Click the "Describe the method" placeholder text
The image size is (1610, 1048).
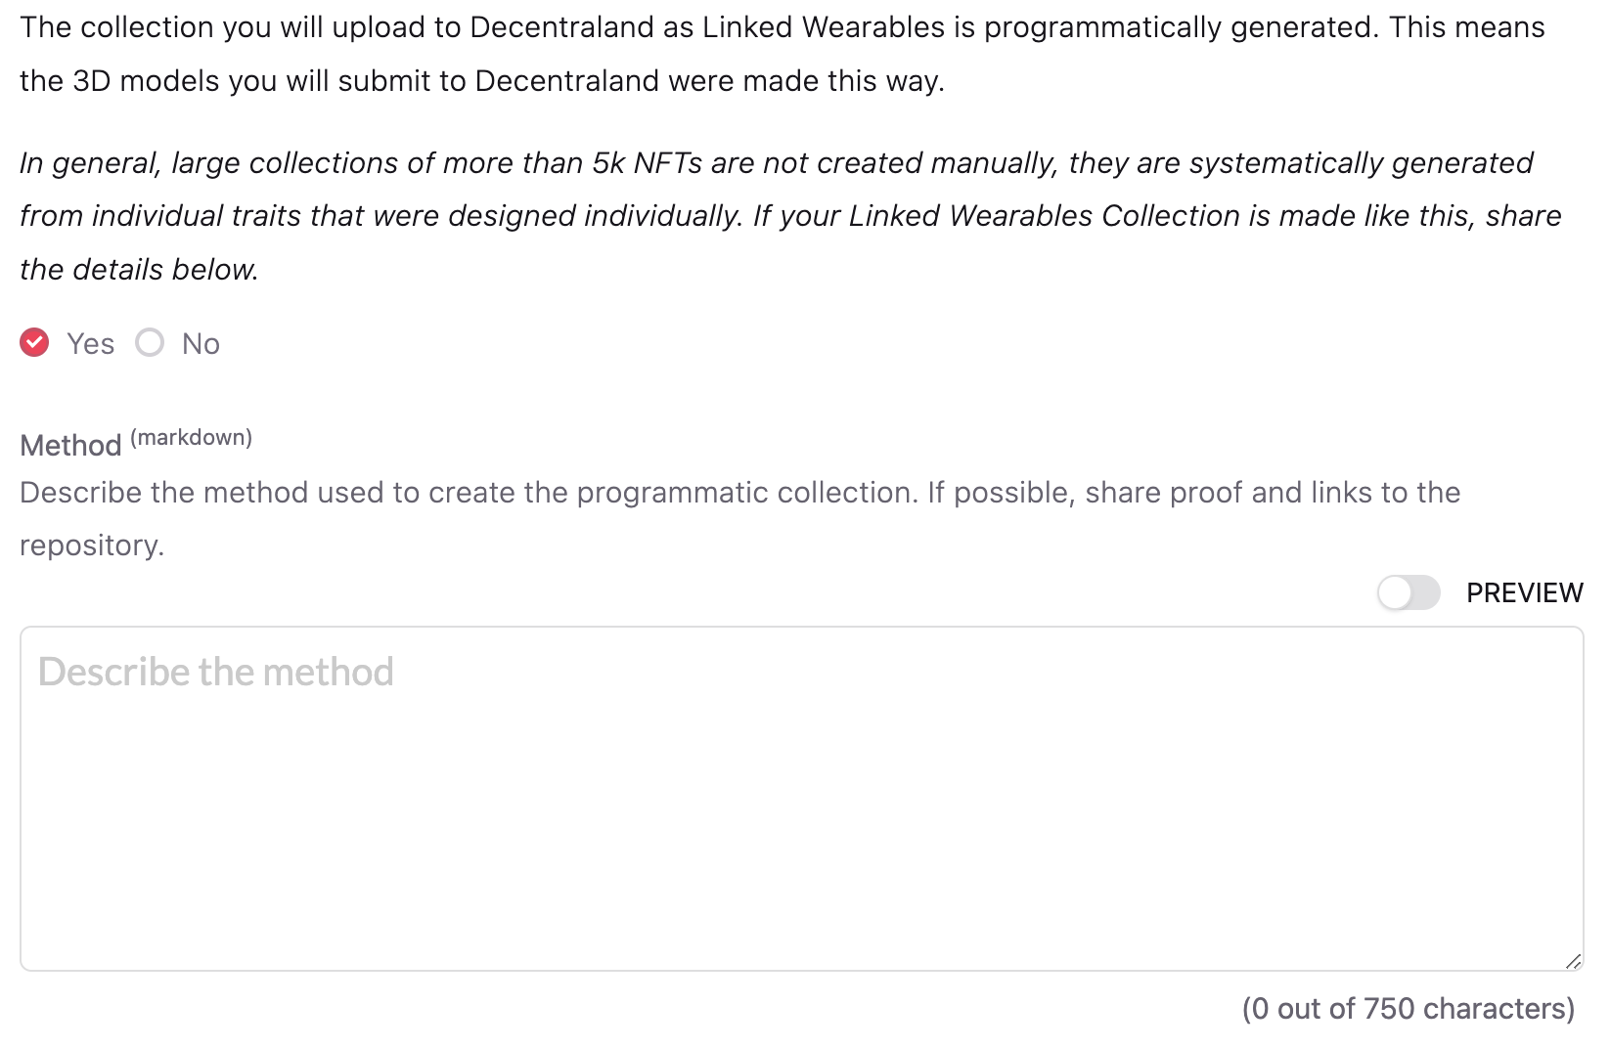(216, 673)
